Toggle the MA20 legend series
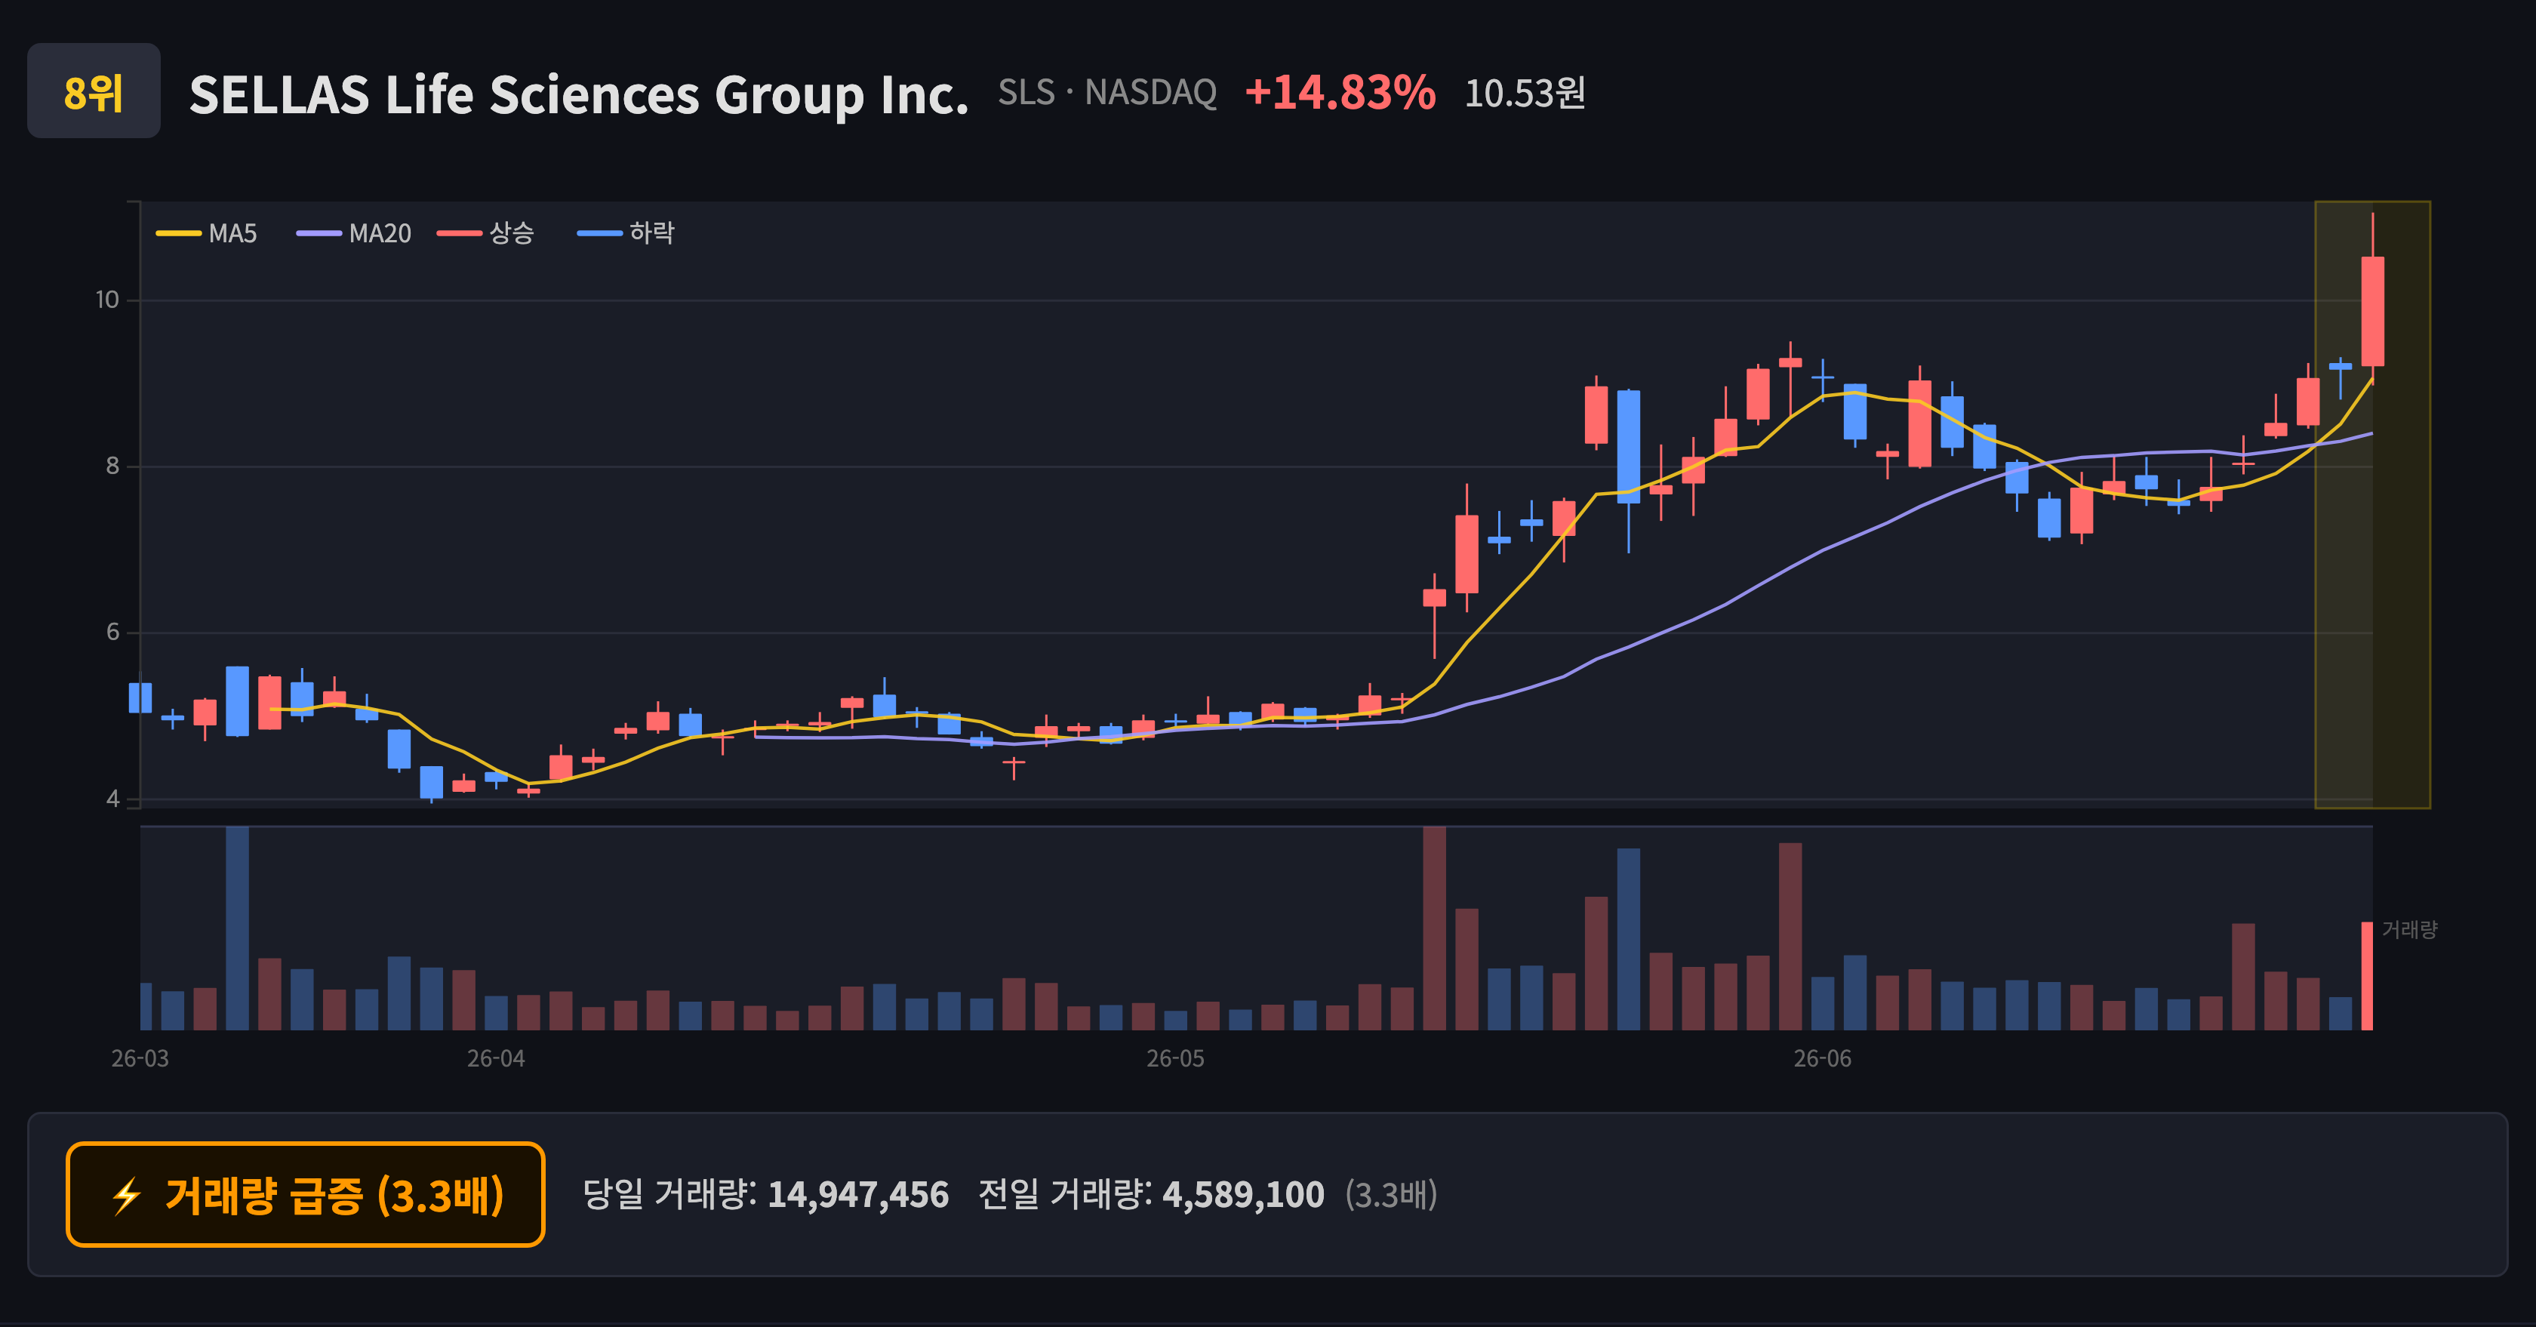This screenshot has width=2536, height=1327. click(355, 233)
